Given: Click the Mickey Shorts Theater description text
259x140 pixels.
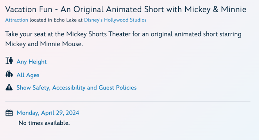Looking at the screenshot, I should (x=123, y=39).
